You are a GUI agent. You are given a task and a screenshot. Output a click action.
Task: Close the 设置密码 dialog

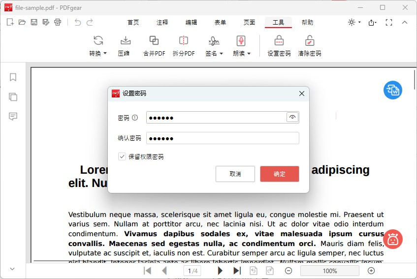(302, 93)
